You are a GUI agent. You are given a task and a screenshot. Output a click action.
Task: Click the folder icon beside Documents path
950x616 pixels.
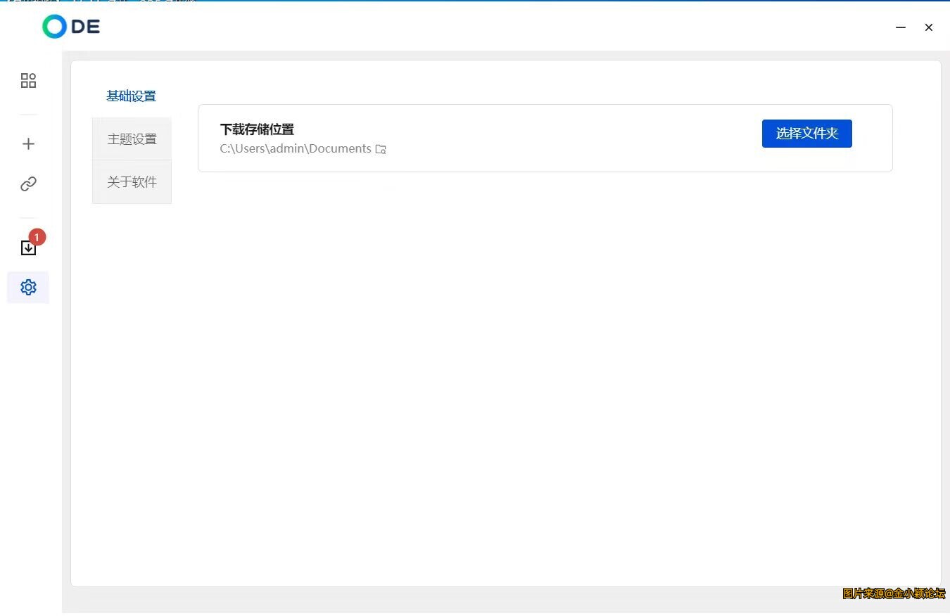381,149
